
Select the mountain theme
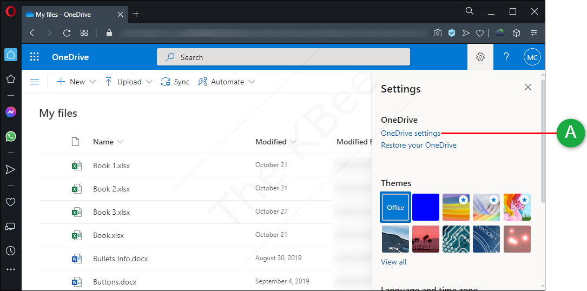395,239
